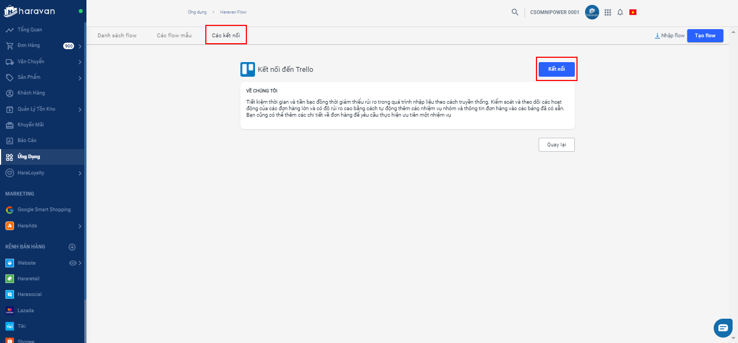738x343 pixels.
Task: Expand the Đơn Hàng menu arrow
Action: (x=80, y=46)
